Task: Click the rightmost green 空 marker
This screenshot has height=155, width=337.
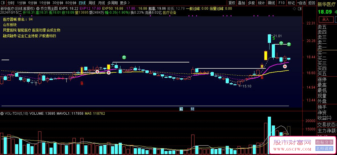Action: coord(289,44)
